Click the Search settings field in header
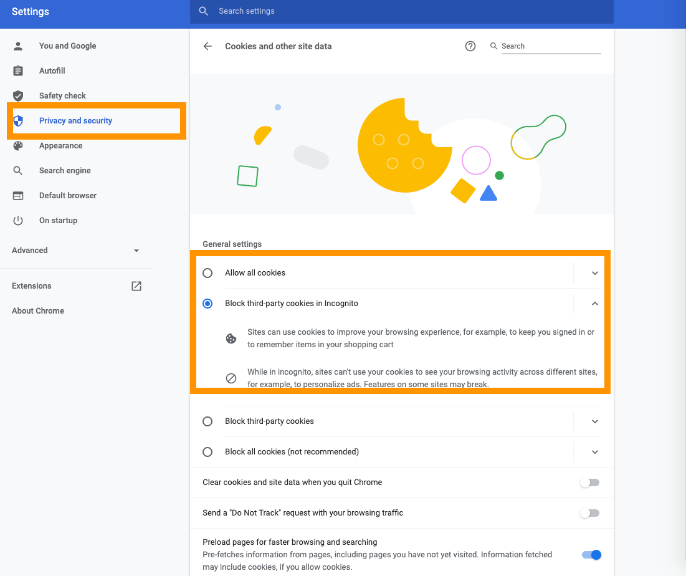 (402, 11)
